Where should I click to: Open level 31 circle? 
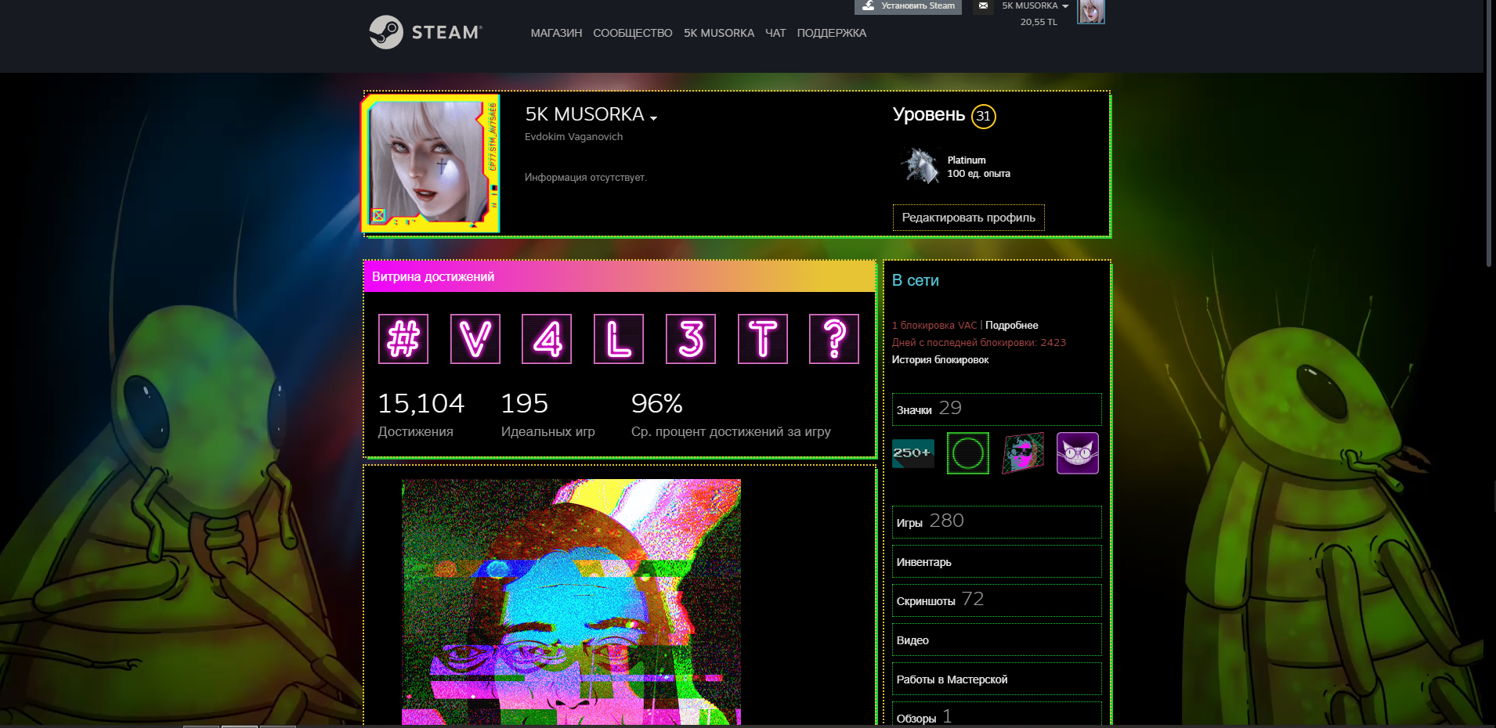(x=984, y=116)
